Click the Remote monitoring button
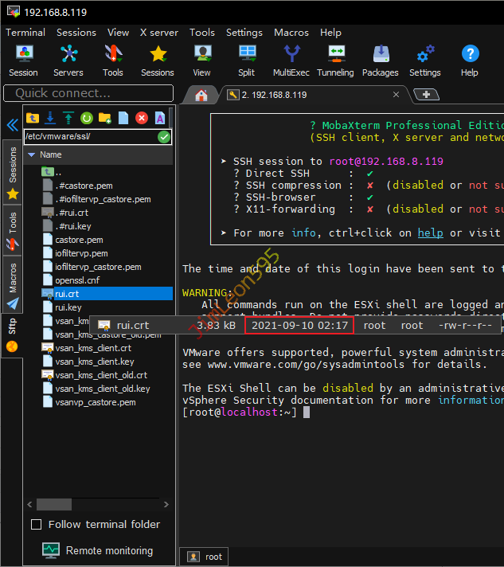504x567 pixels. click(x=98, y=550)
